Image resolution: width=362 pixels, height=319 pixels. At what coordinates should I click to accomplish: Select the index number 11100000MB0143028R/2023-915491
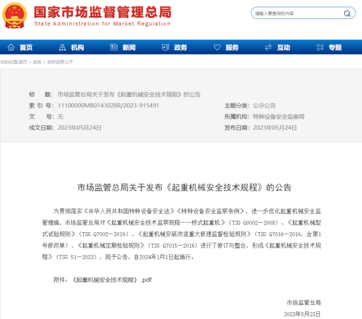[x=108, y=105]
